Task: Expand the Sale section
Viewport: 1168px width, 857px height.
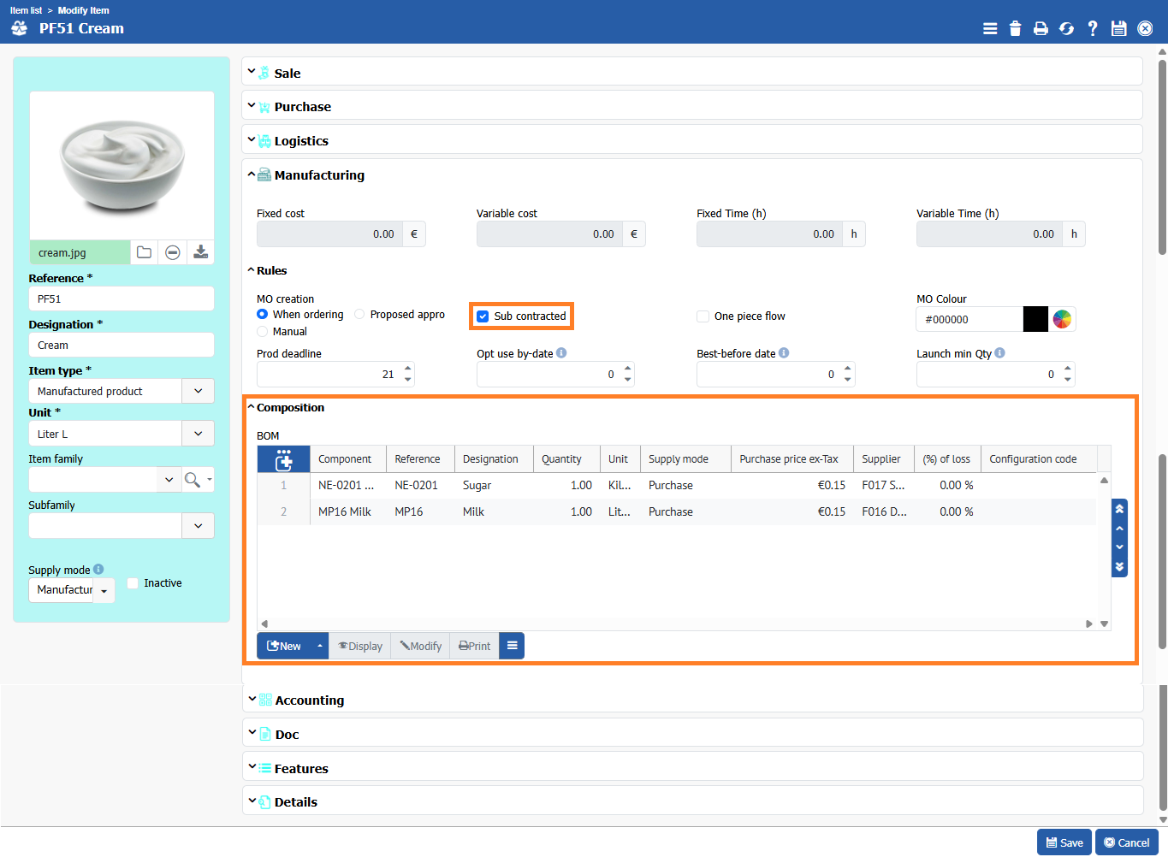Action: [x=287, y=74]
